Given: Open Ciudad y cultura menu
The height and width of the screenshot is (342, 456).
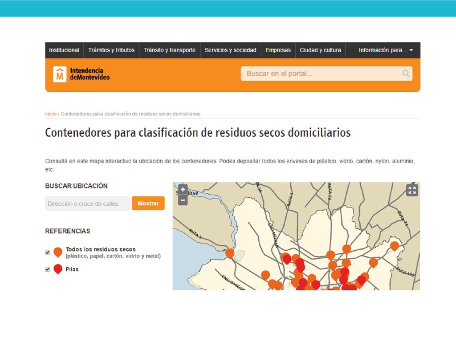Looking at the screenshot, I should pos(320,50).
